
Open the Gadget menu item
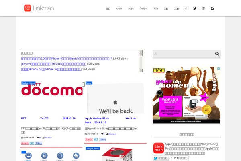[143, 8]
